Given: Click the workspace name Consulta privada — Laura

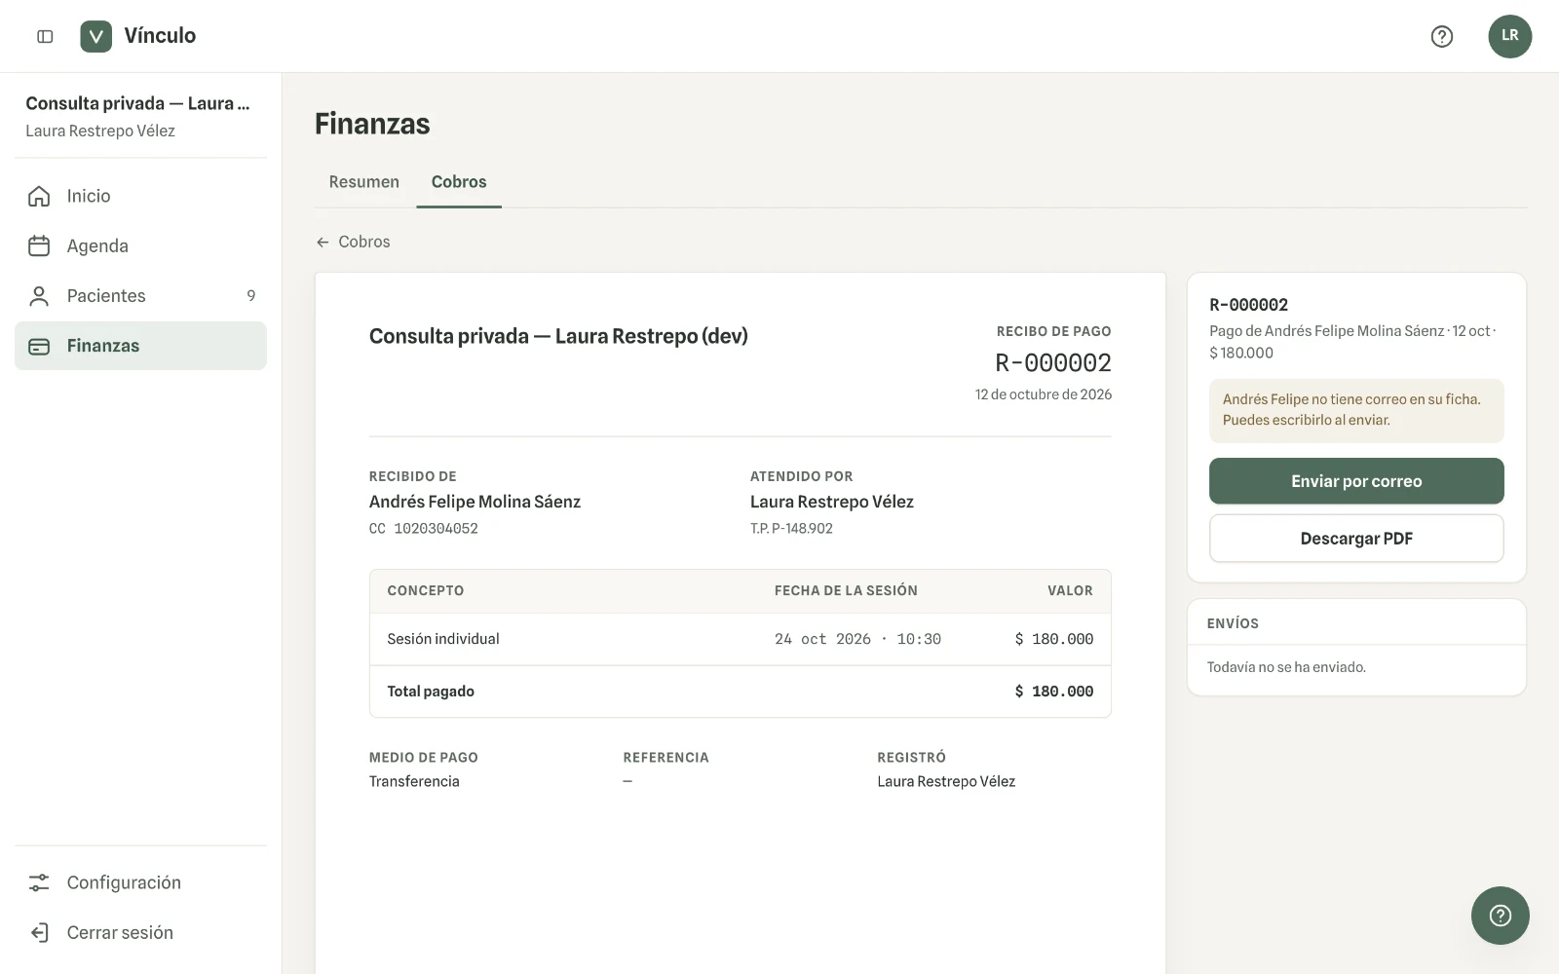Looking at the screenshot, I should coord(137,103).
